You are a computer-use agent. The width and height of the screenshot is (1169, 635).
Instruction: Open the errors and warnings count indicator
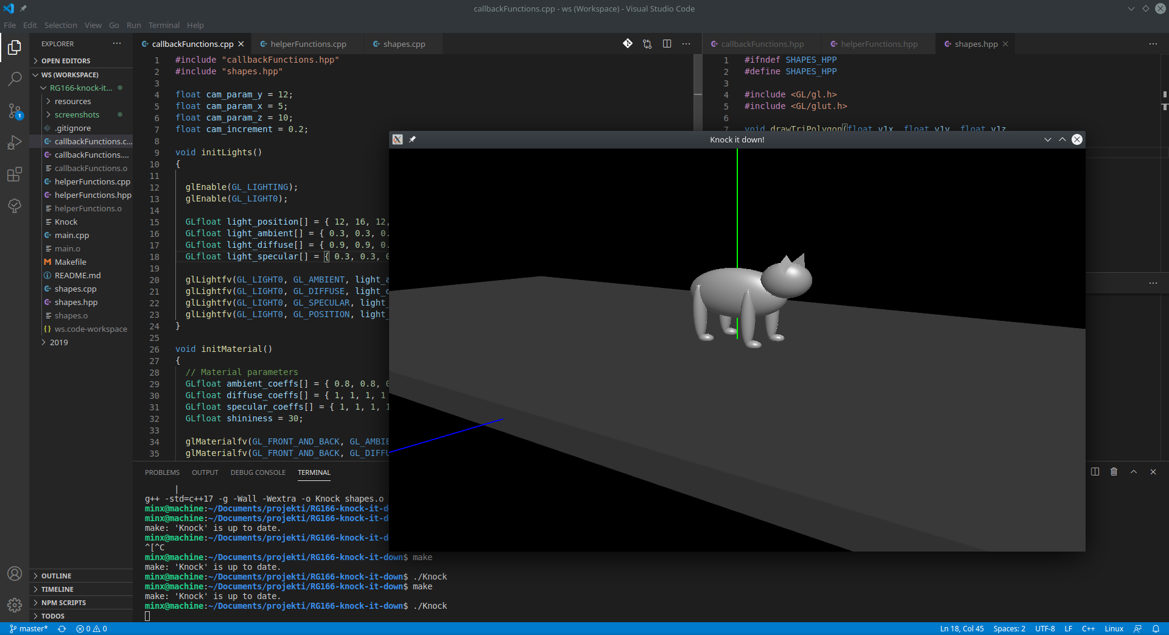tap(91, 629)
